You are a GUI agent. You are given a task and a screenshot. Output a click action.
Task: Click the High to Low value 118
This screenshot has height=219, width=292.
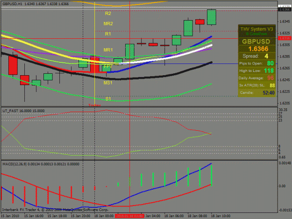point(269,71)
